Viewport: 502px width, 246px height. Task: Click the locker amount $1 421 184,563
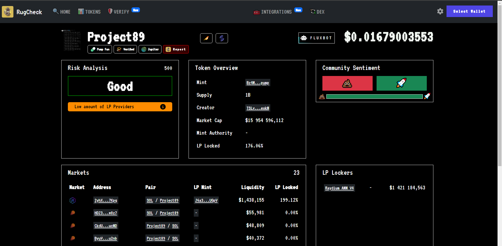(407, 188)
